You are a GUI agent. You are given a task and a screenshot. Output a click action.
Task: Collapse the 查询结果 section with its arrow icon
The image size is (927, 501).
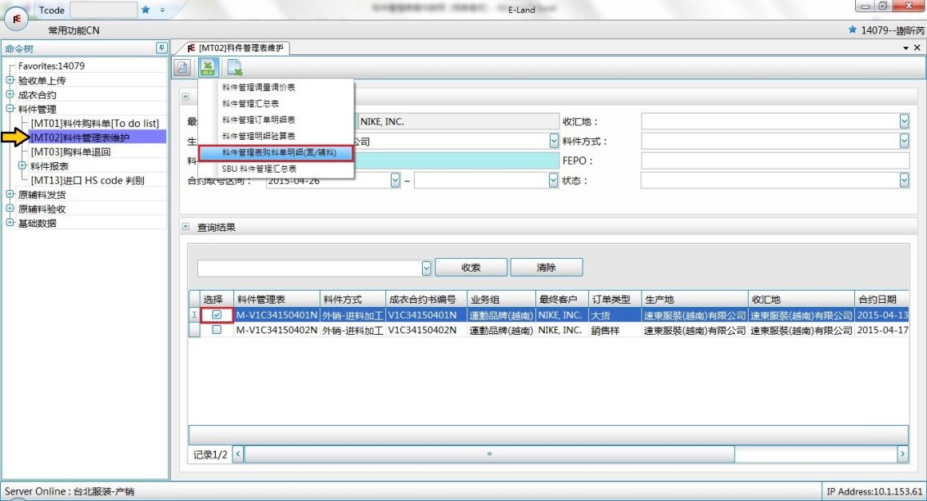point(186,227)
